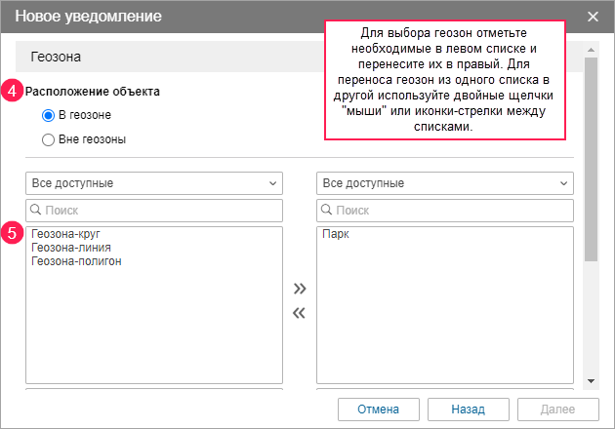The image size is (615, 429).
Task: Click the scrollbar down arrow
Action: coord(591,380)
